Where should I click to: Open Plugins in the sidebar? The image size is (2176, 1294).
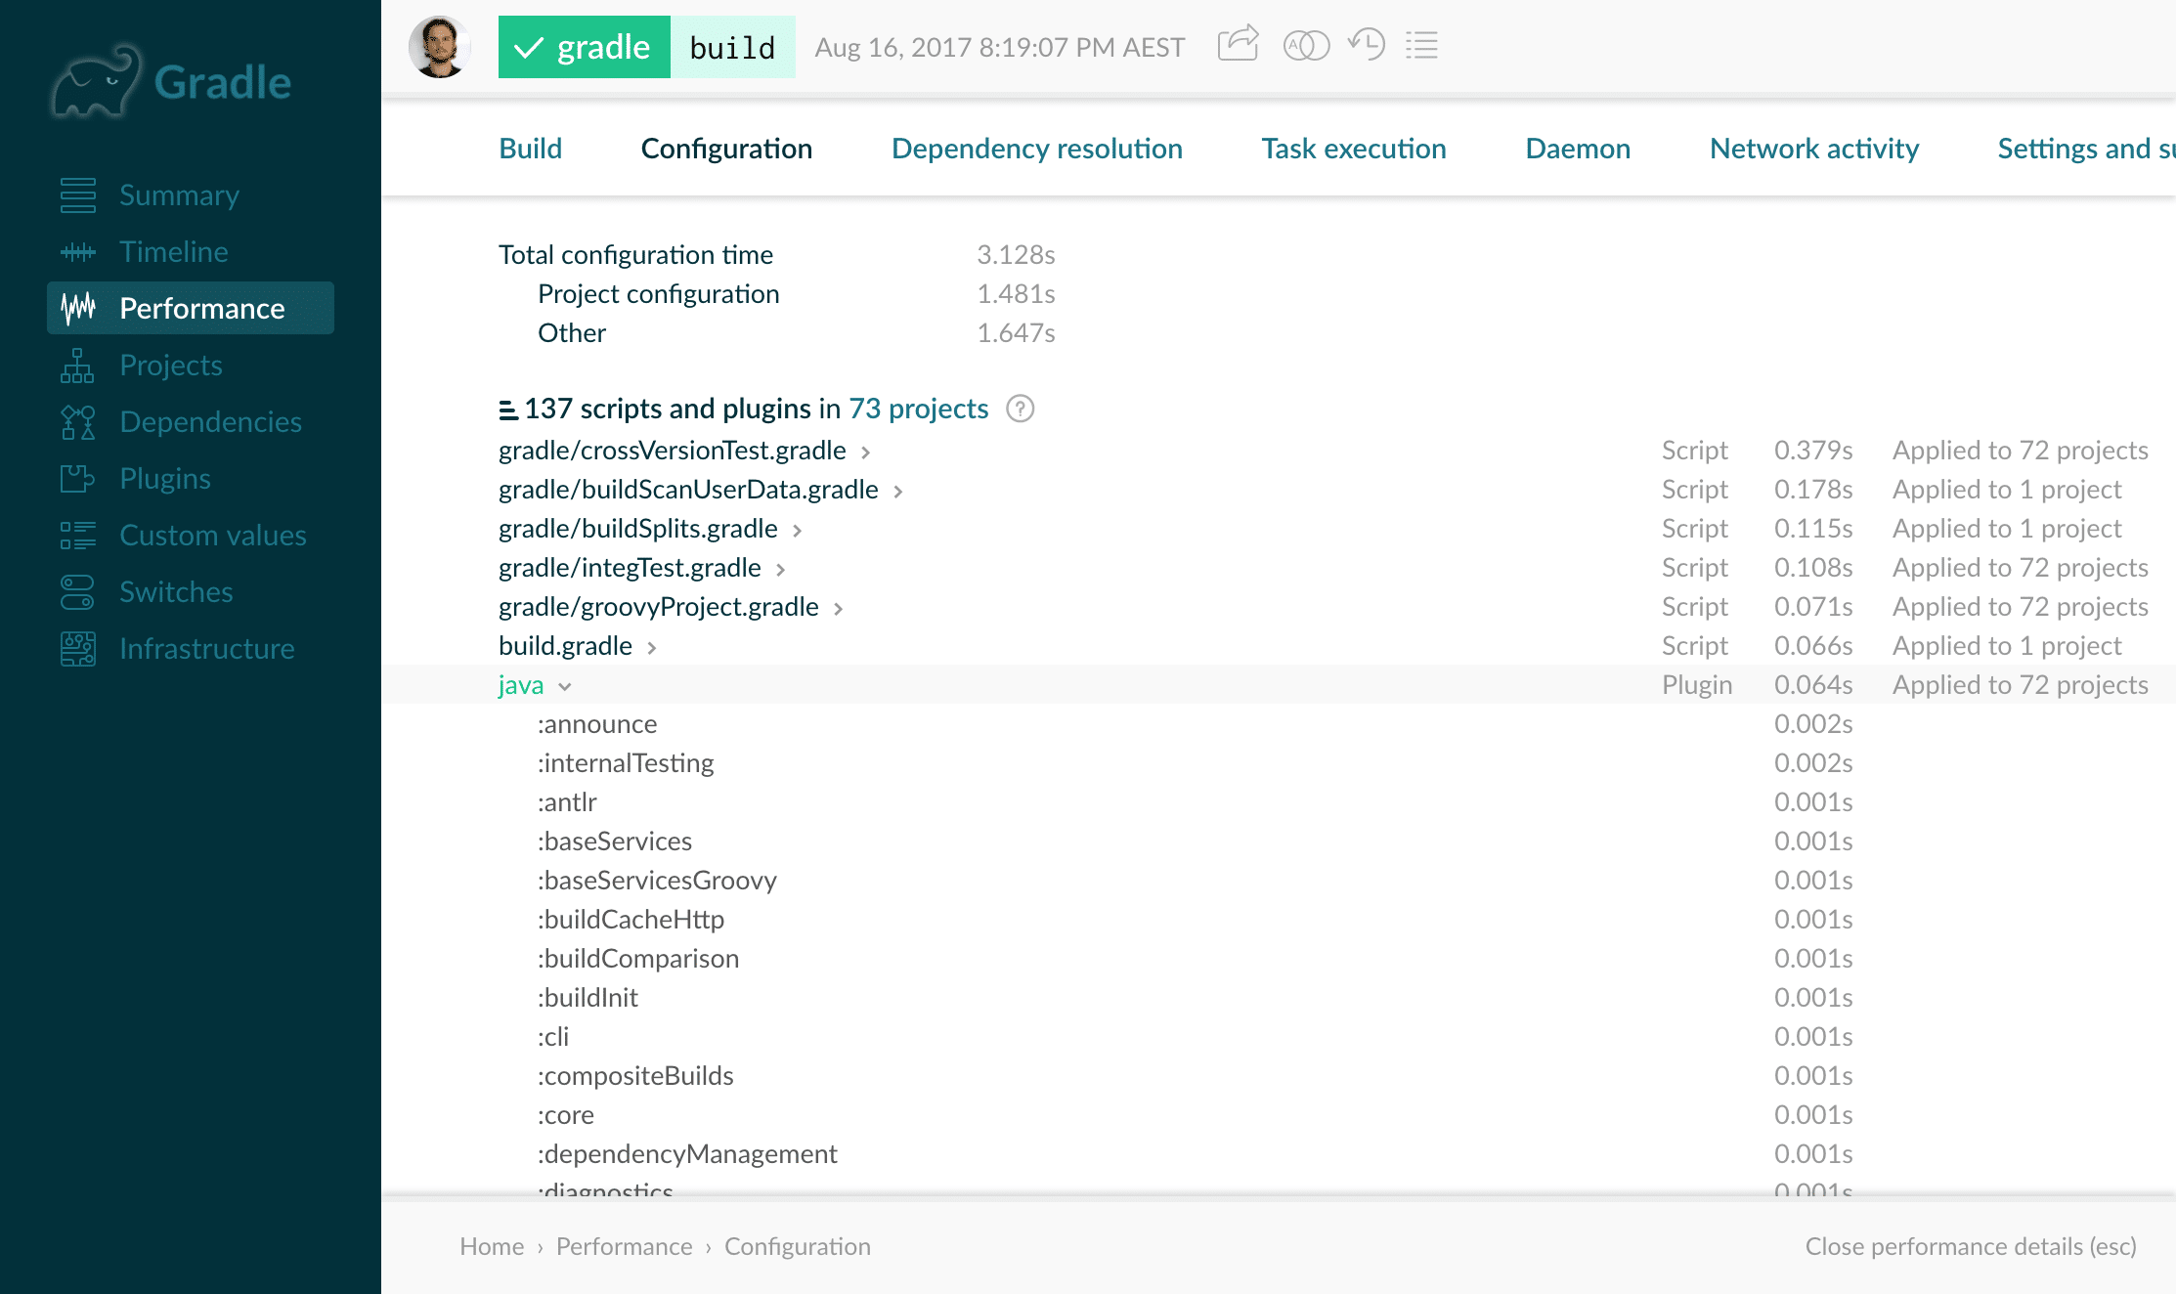[x=165, y=479]
